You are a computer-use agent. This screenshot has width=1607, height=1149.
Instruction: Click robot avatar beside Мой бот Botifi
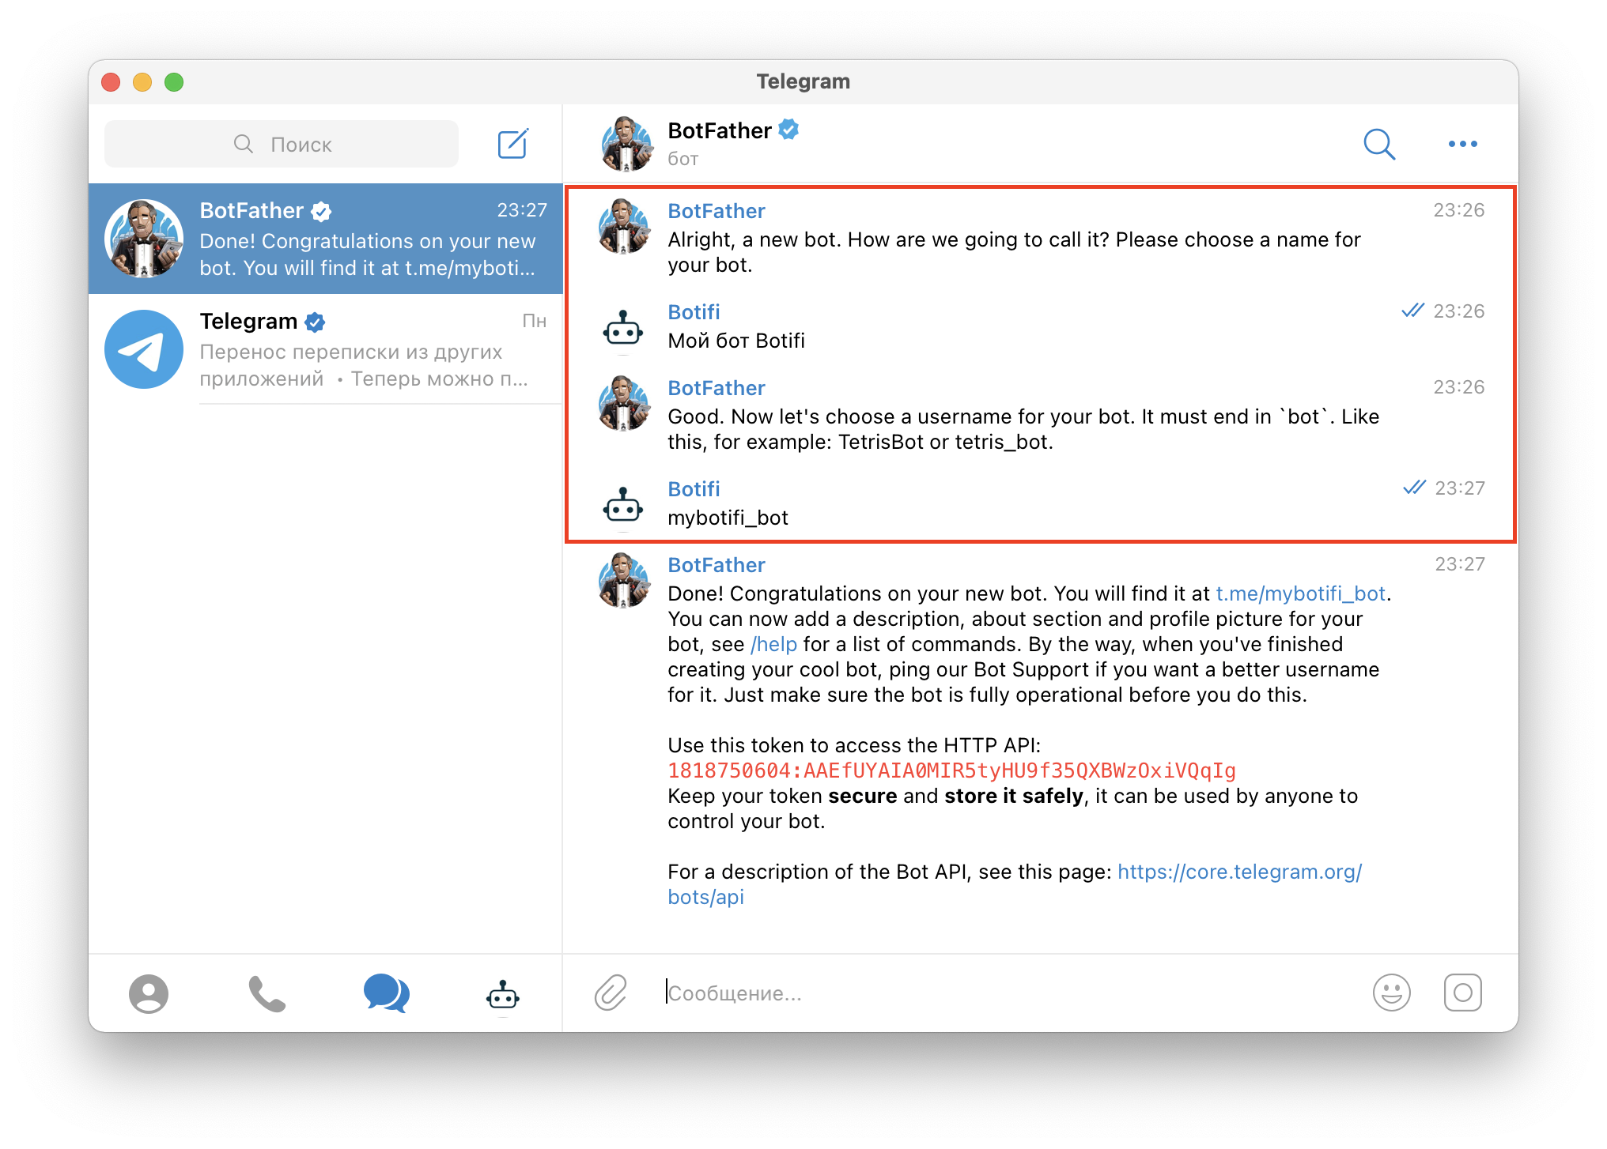[623, 328]
